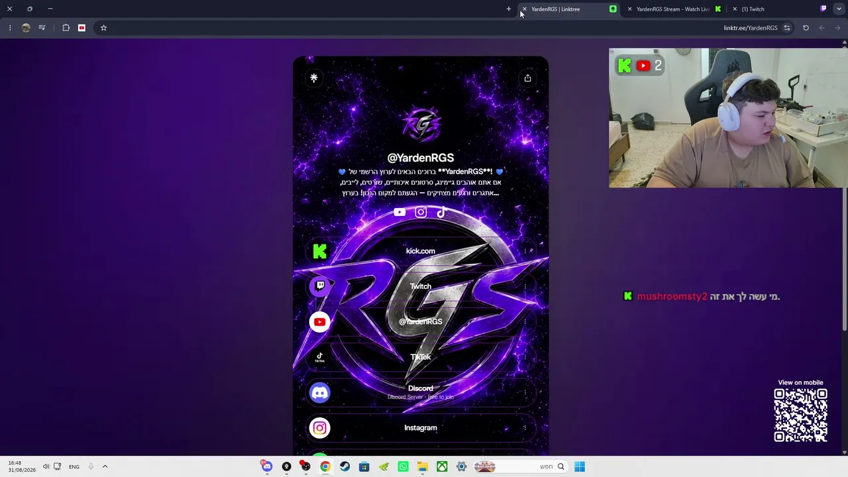This screenshot has width=848, height=477.
Task: Open Steam from the taskbar
Action: click(344, 466)
